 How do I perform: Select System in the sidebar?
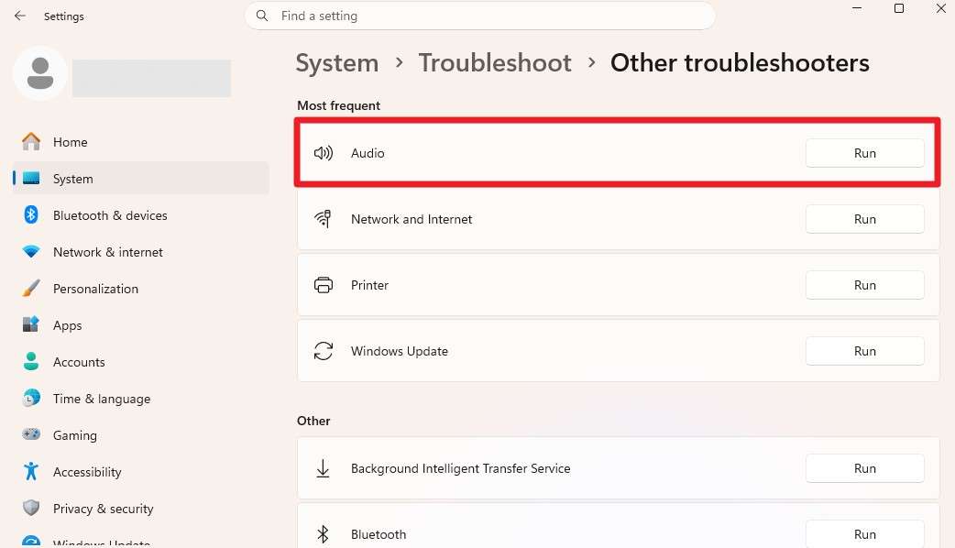pos(141,179)
